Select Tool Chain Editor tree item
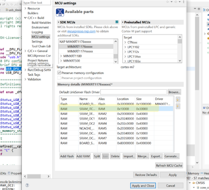209x190 pixels. tap(41, 46)
